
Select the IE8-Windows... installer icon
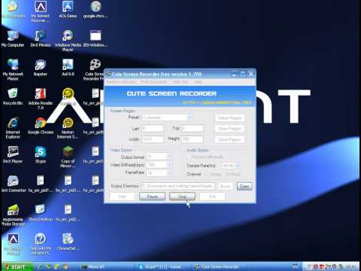click(x=96, y=39)
